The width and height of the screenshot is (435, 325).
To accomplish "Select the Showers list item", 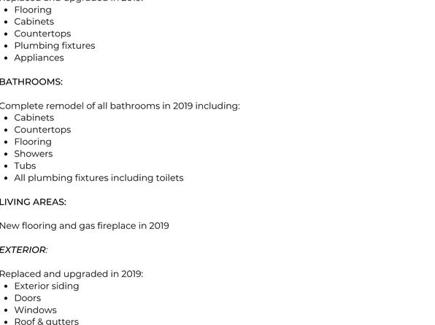I will [34, 154].
